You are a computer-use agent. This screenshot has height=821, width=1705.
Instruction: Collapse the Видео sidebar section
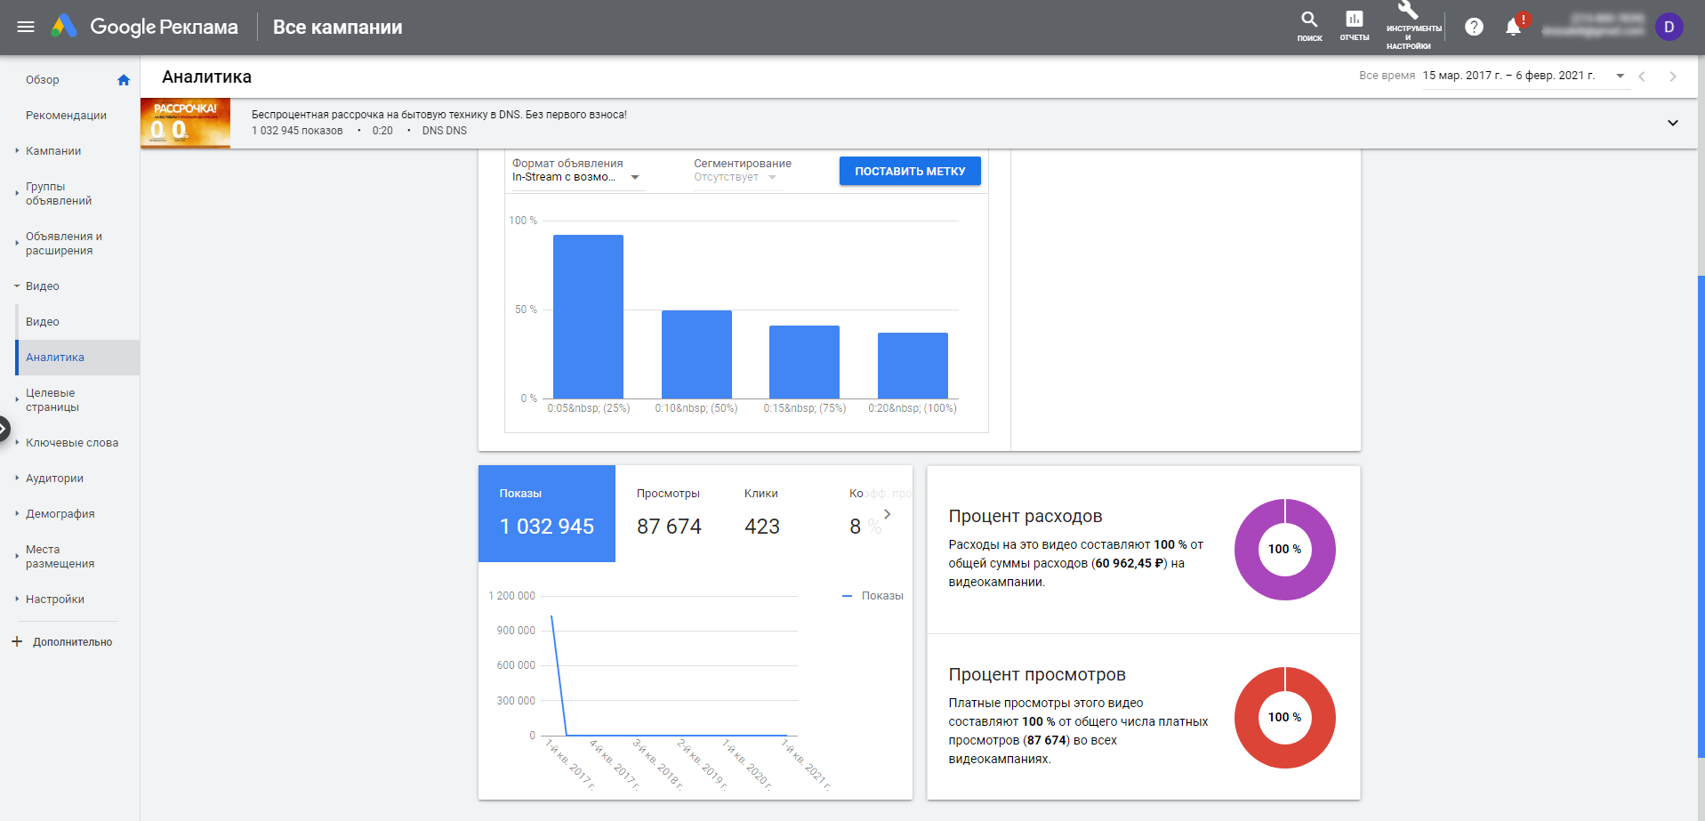click(17, 286)
